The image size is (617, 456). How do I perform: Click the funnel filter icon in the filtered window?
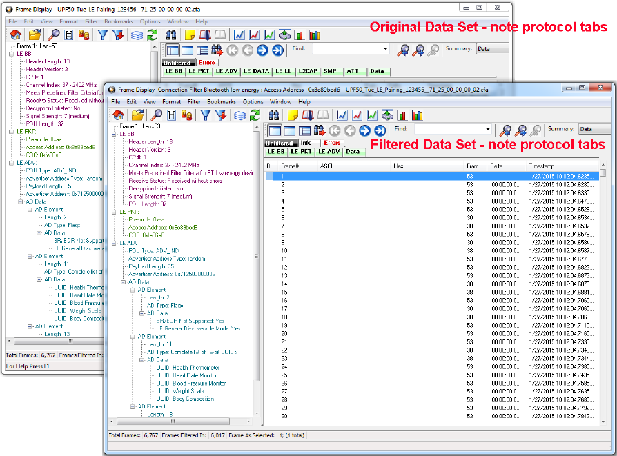(x=206, y=115)
